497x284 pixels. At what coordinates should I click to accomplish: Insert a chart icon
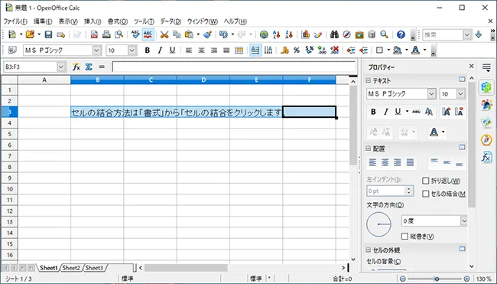(x=306, y=34)
